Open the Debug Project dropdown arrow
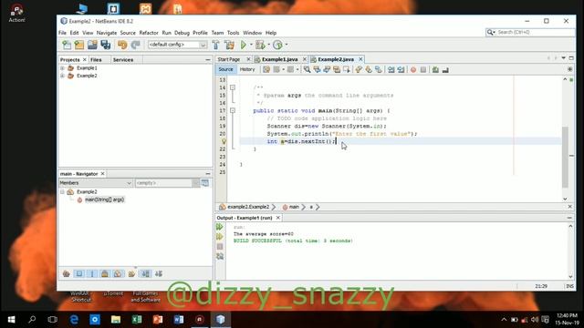 pyautogui.click(x=268, y=45)
